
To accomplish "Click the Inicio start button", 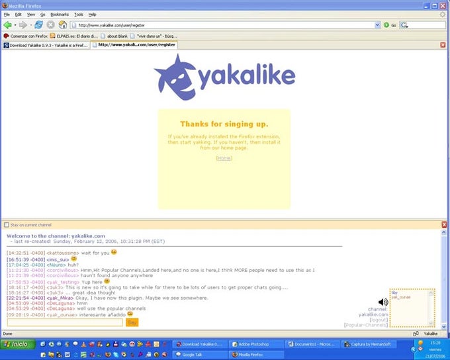I will [18, 344].
